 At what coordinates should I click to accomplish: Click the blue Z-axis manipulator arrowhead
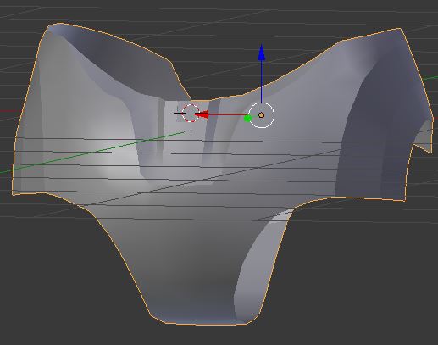(262, 53)
